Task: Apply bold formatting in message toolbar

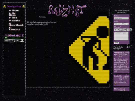Action: point(118,30)
